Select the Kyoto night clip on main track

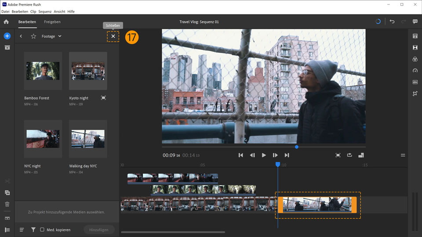point(199,204)
